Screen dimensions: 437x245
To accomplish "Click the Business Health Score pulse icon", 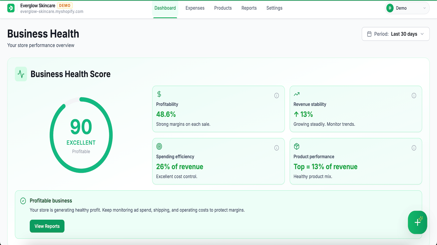I will [21, 74].
